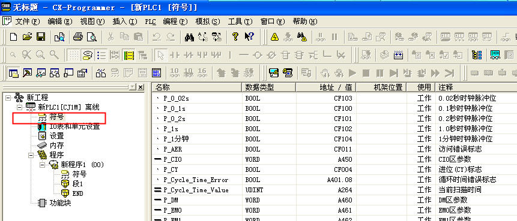Viewport: 517px width, 221px height.
Task: Select IO表和单元设置 in project tree
Action: pos(74,126)
